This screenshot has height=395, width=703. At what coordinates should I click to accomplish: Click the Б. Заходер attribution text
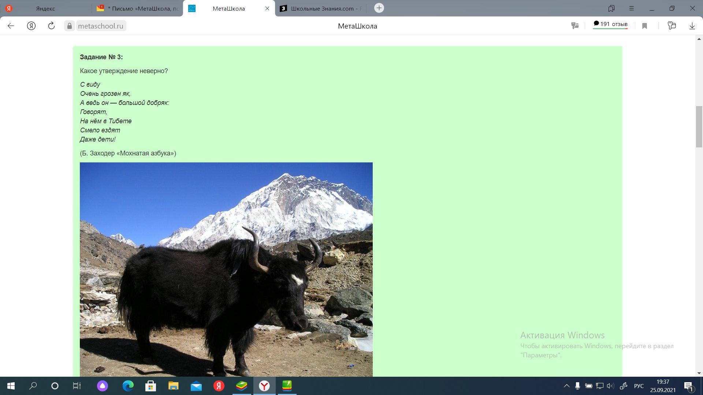[x=128, y=153]
